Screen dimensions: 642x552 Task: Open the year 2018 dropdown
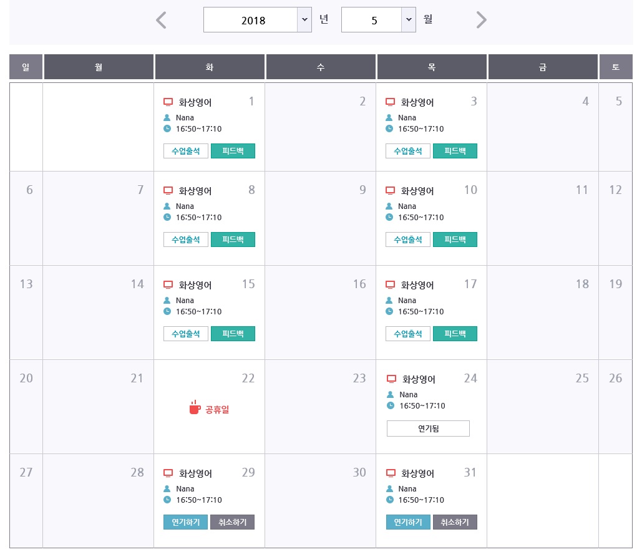pyautogui.click(x=304, y=20)
